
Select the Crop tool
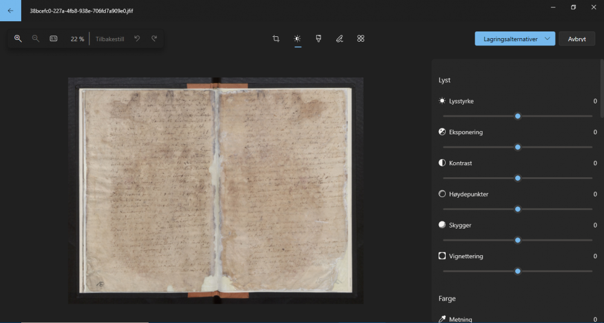(x=276, y=39)
